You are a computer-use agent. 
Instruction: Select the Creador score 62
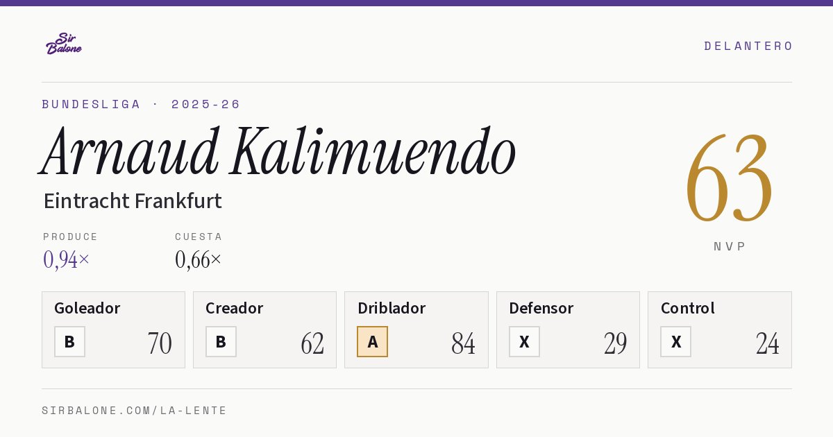tap(312, 343)
